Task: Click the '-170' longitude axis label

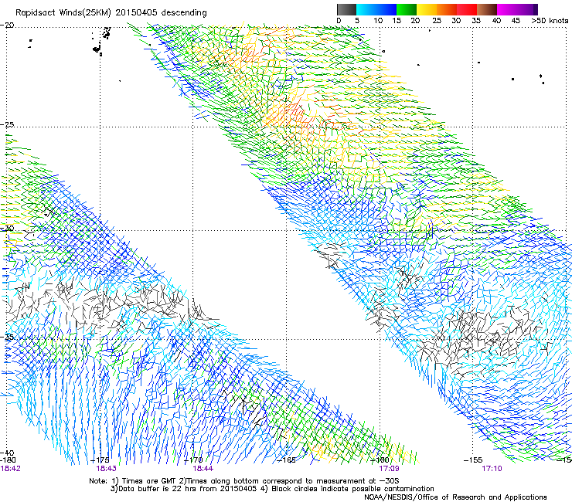Action: (193, 460)
